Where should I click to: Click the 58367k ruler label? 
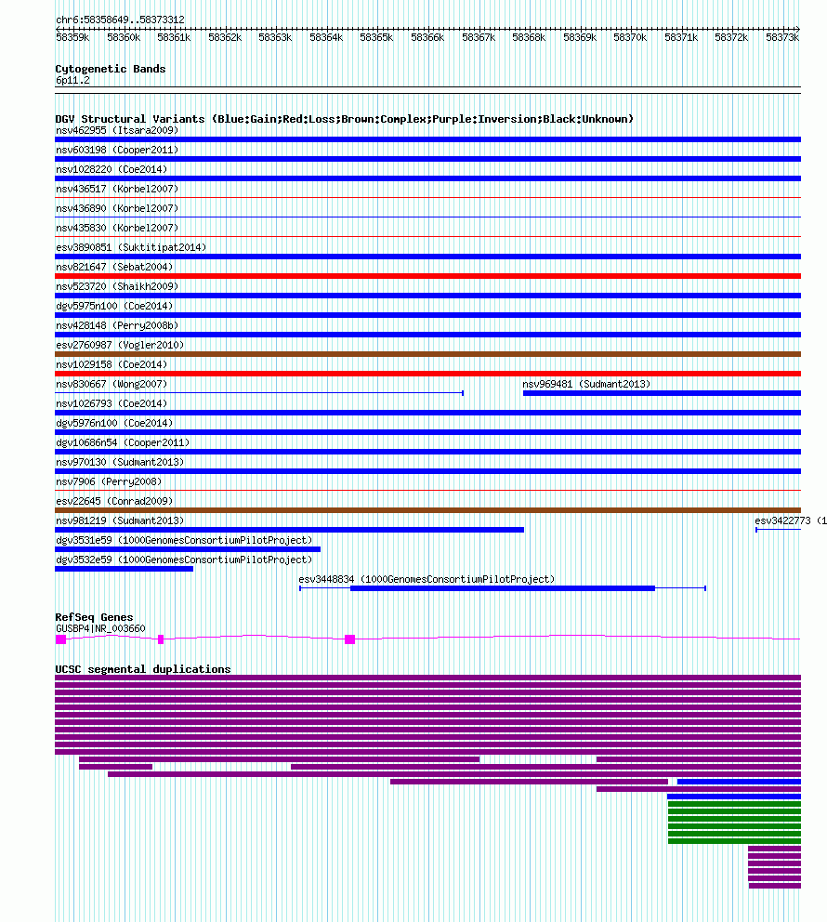coord(479,37)
